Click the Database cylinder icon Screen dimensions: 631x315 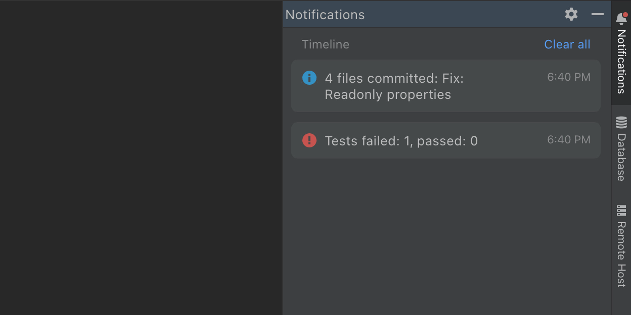click(x=621, y=123)
